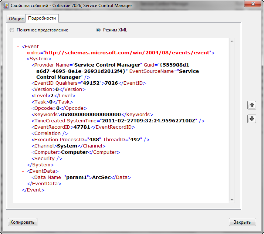Click the up arrow for previous event
Image resolution: width=264 pixels, height=234 pixels.
point(251,105)
